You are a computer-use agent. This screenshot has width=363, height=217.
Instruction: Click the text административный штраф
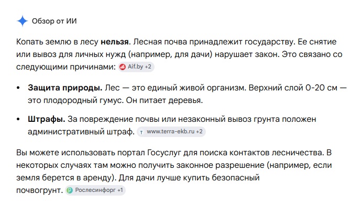click(x=81, y=132)
